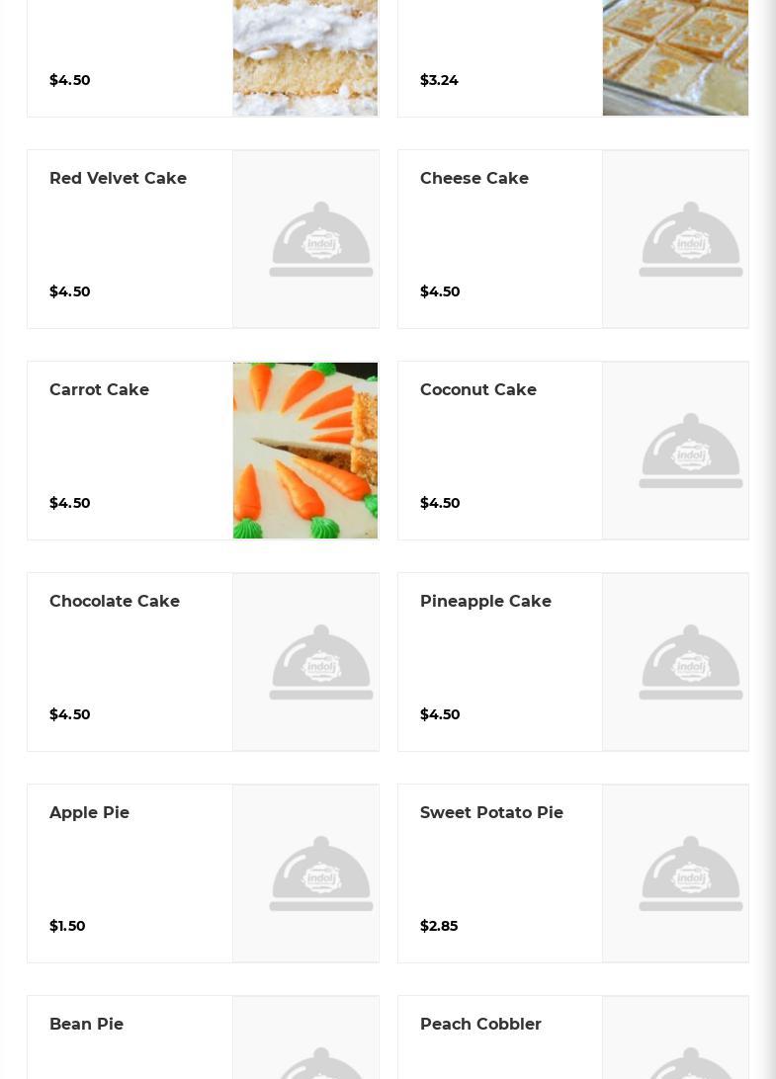776x1079 pixels.
Task: Click the Carrot Cake title text
Action: click(99, 389)
